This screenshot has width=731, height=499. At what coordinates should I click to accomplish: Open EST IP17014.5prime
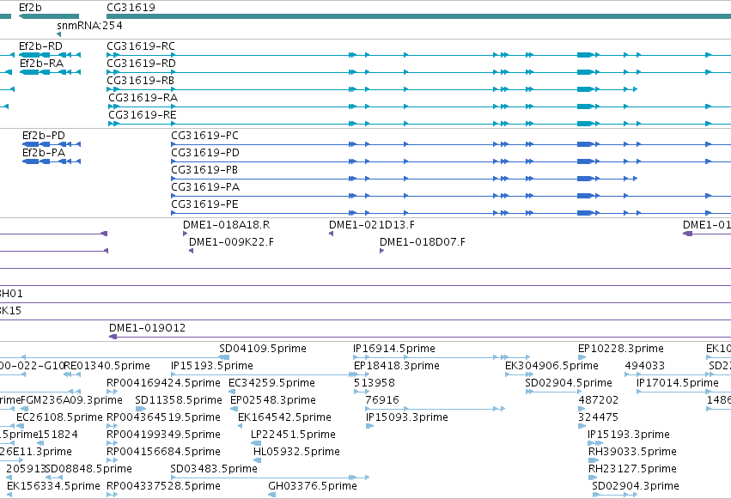click(678, 383)
